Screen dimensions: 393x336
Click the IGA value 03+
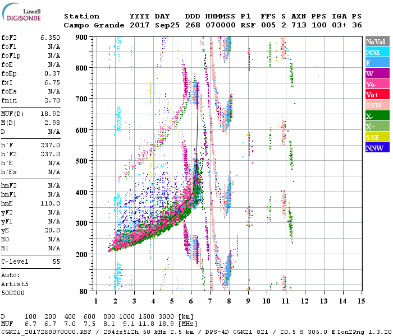coord(339,25)
